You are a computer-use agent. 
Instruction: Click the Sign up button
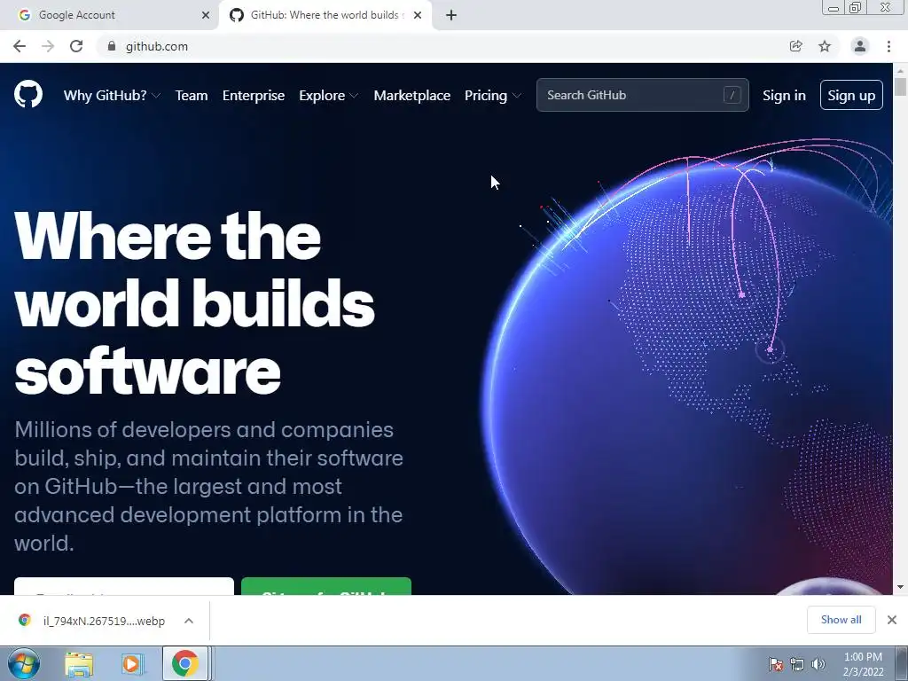851,95
